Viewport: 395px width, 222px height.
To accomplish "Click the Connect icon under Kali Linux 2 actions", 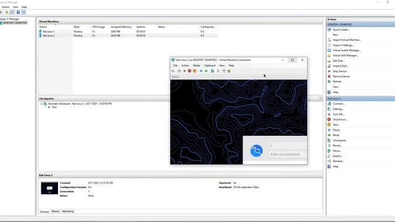I will [x=329, y=104].
